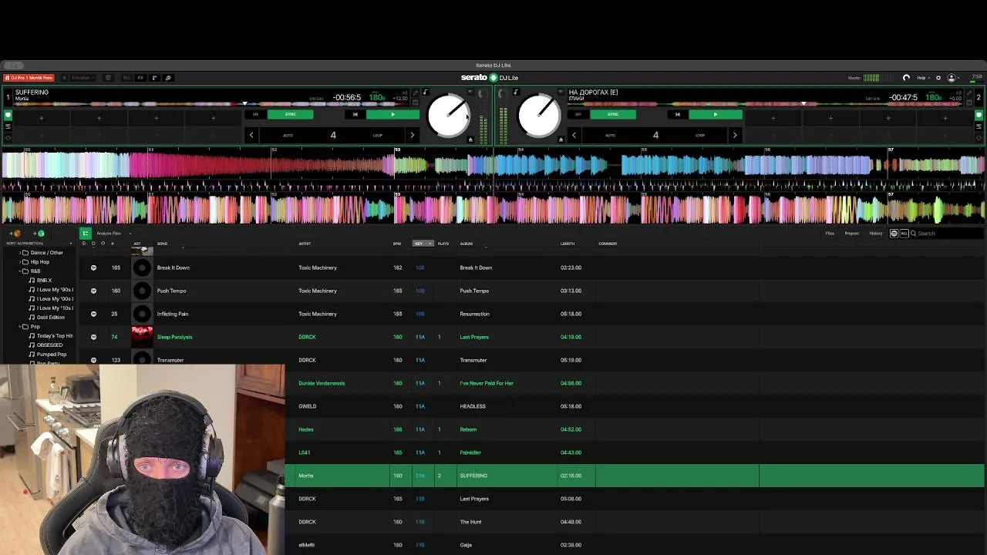Click Sleep Paralysis album art thumbnail
The image size is (987, 555).
[142, 337]
